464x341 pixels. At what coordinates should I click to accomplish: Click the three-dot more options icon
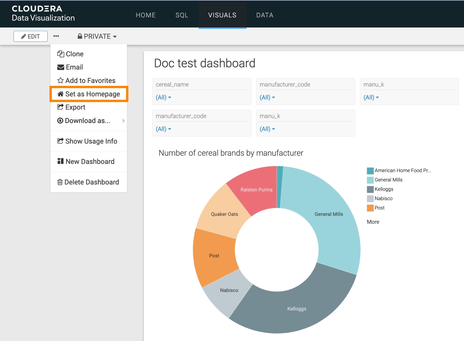coord(56,36)
